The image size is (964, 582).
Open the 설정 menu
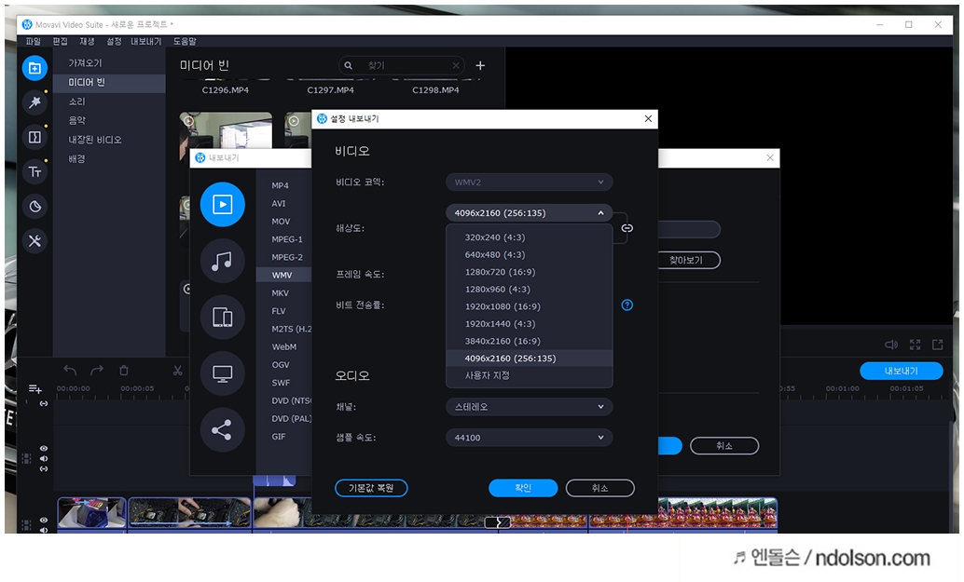114,41
